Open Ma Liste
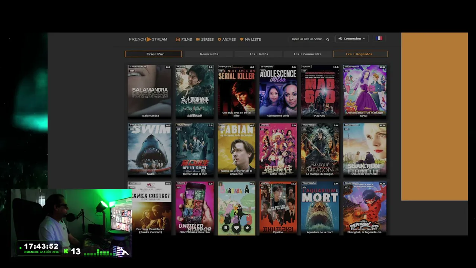476x268 pixels. (250, 39)
